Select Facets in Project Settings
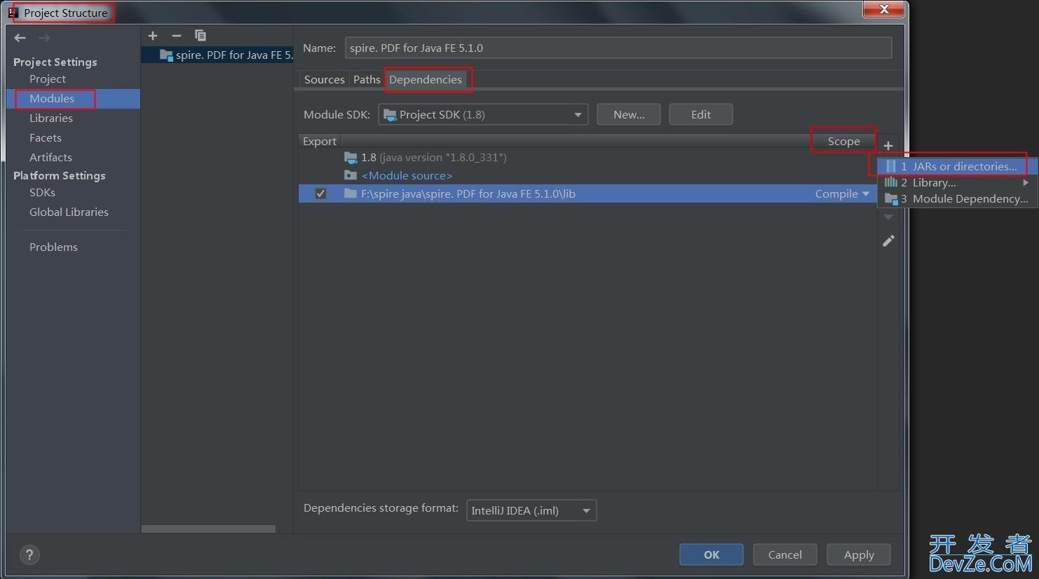 click(x=46, y=138)
